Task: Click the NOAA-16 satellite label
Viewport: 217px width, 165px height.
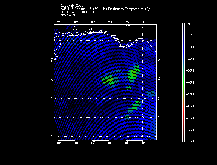Action: point(67,15)
